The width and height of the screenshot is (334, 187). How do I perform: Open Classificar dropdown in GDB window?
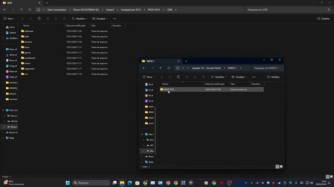tap(79, 19)
